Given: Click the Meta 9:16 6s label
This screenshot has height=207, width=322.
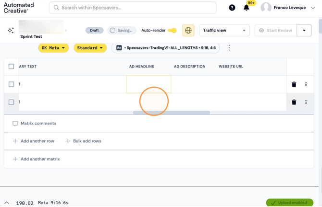Looking at the screenshot, I should point(53,203).
